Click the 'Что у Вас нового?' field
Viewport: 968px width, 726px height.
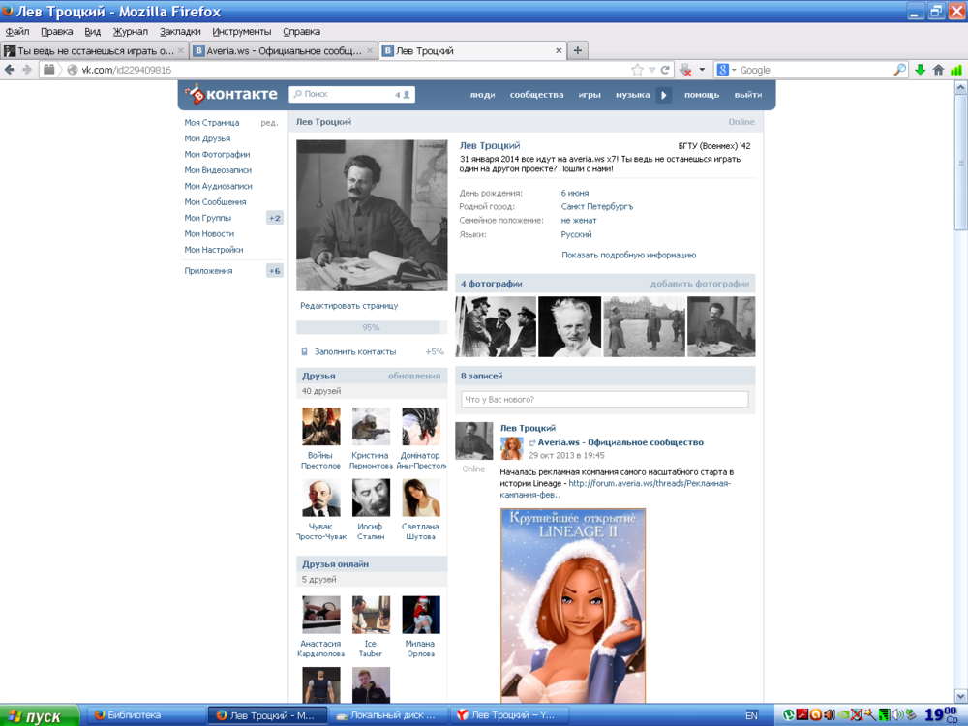pyautogui.click(x=605, y=399)
